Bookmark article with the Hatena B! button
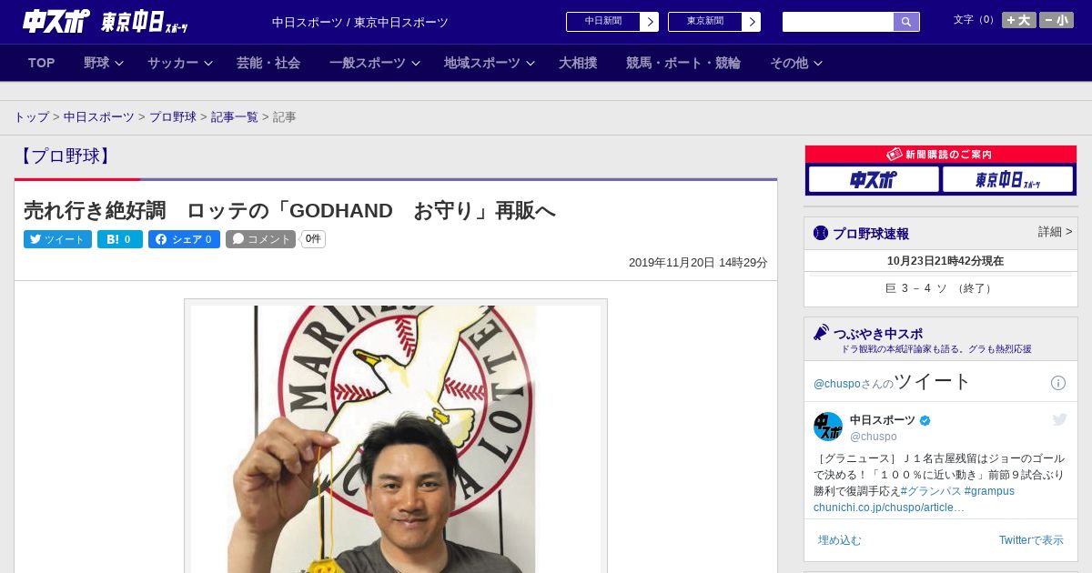This screenshot has height=573, width=1092. point(120,239)
